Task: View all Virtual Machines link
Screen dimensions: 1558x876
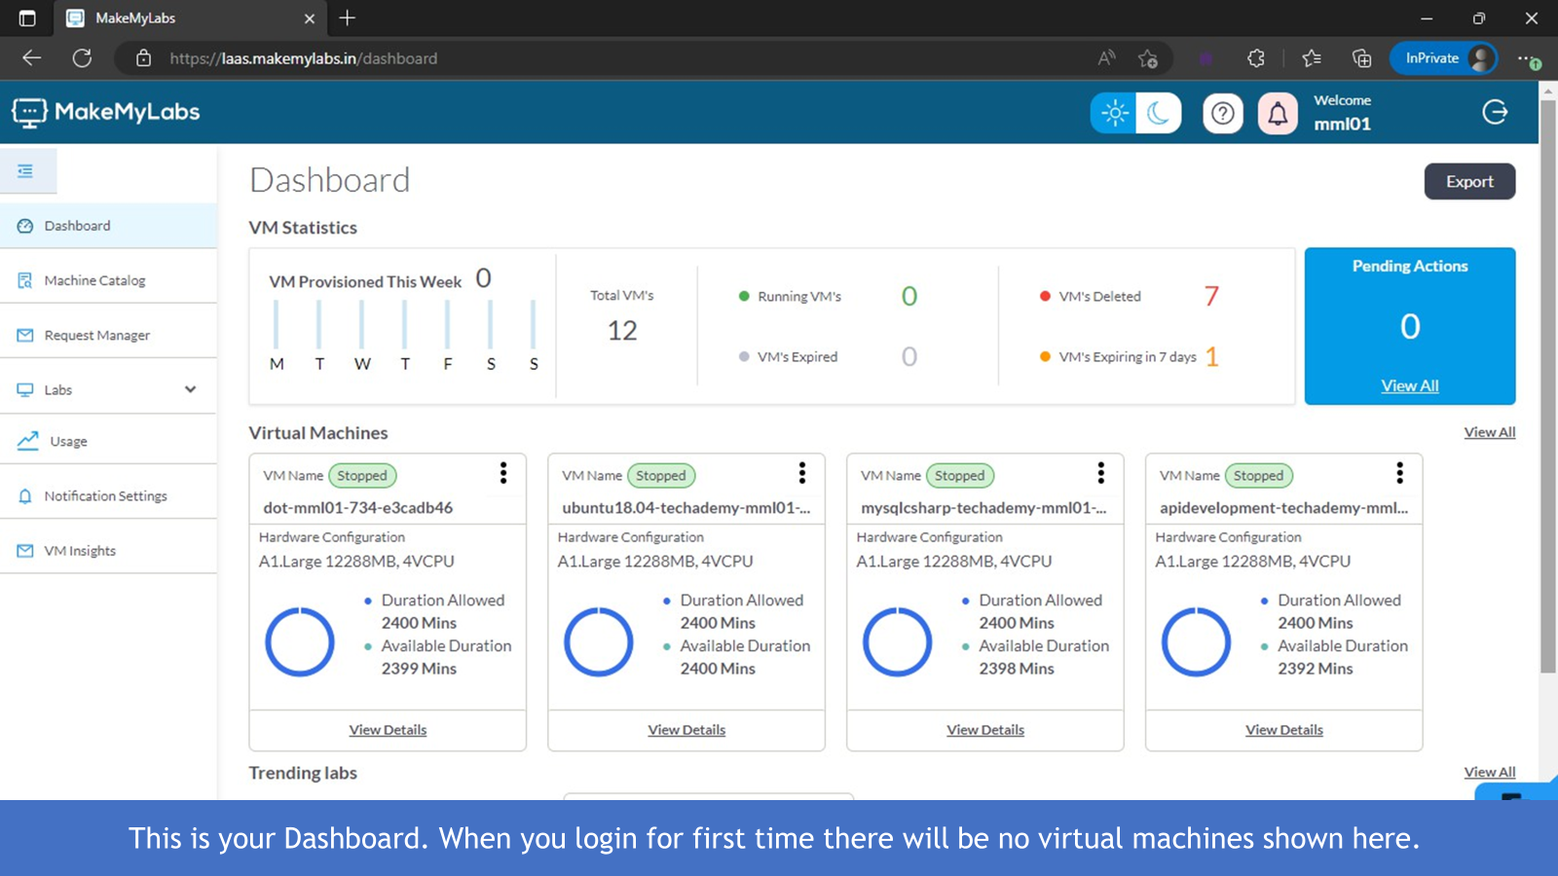Action: [x=1489, y=432]
